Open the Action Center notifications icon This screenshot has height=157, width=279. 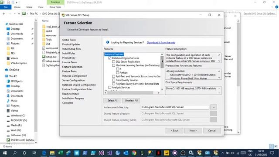point(272,153)
